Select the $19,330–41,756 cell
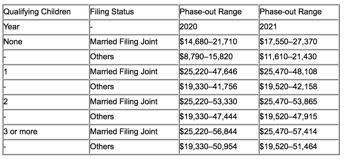Viewport: 344px width, 159px height. coord(218,87)
